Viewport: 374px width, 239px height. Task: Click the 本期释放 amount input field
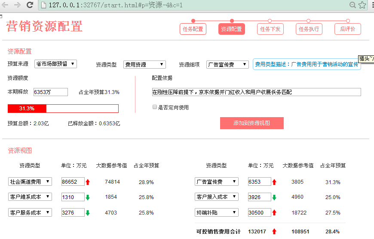50,92
